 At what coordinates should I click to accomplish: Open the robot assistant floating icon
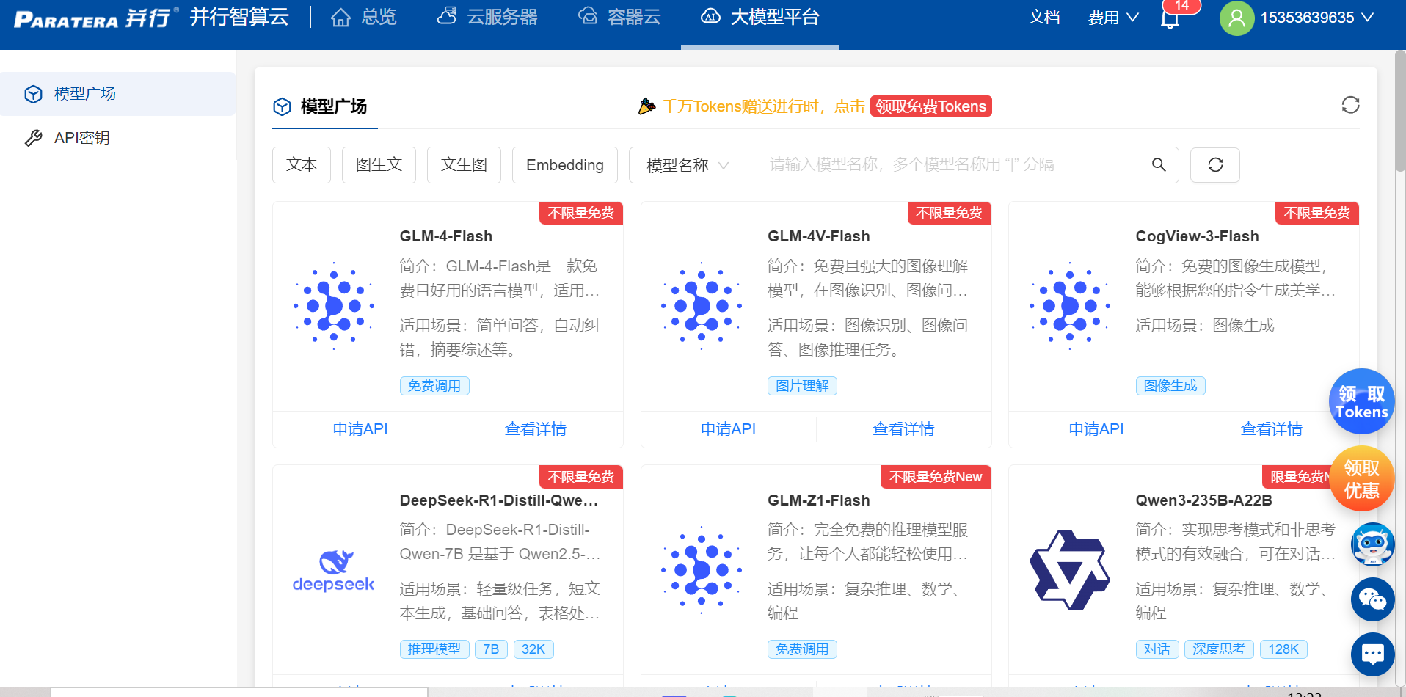[1373, 544]
